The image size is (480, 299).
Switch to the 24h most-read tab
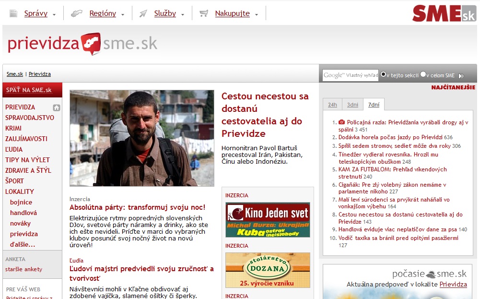point(332,105)
